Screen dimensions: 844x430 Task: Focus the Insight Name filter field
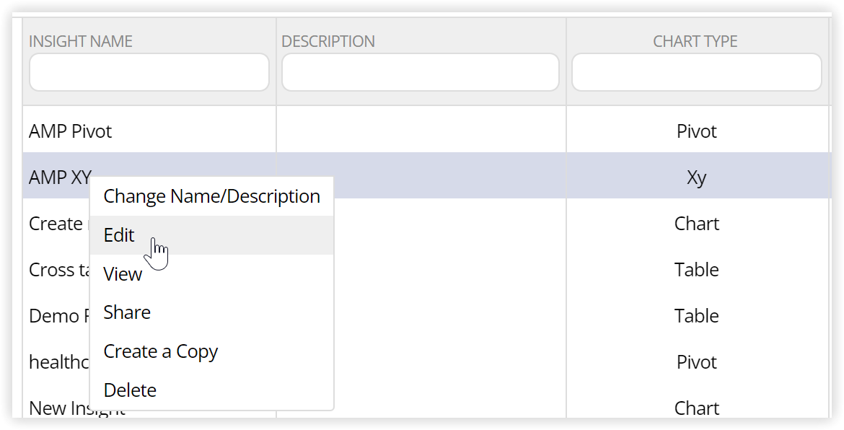click(x=149, y=73)
